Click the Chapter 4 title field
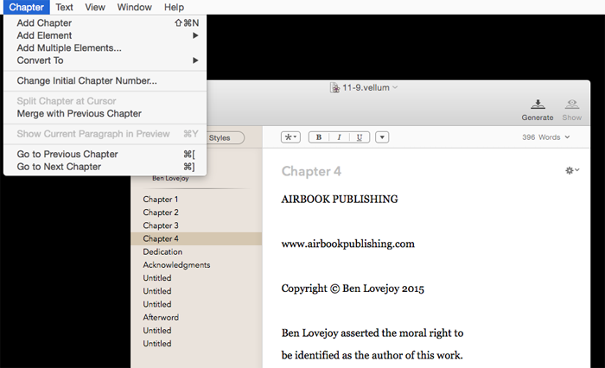This screenshot has width=605, height=368. 312,171
